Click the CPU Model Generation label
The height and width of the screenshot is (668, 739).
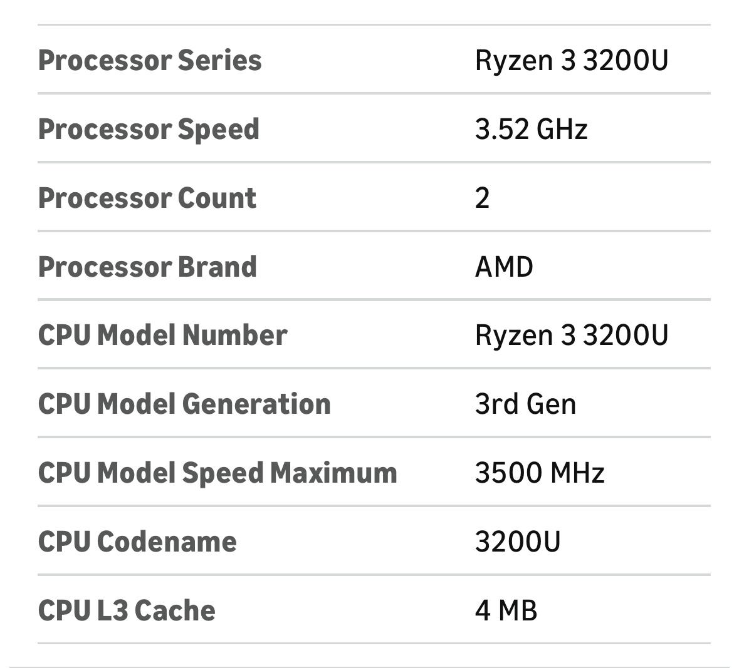pos(184,404)
